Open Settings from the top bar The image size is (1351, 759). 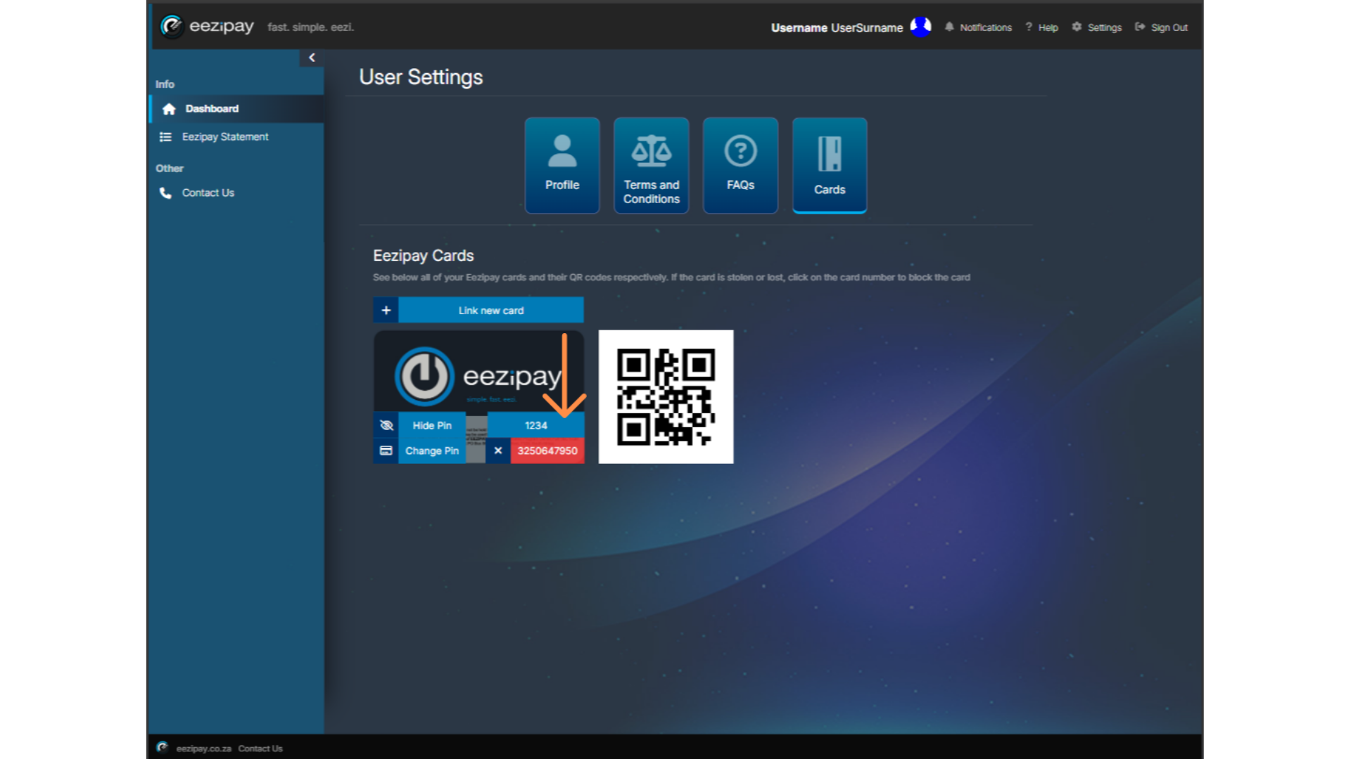pyautogui.click(x=1096, y=27)
